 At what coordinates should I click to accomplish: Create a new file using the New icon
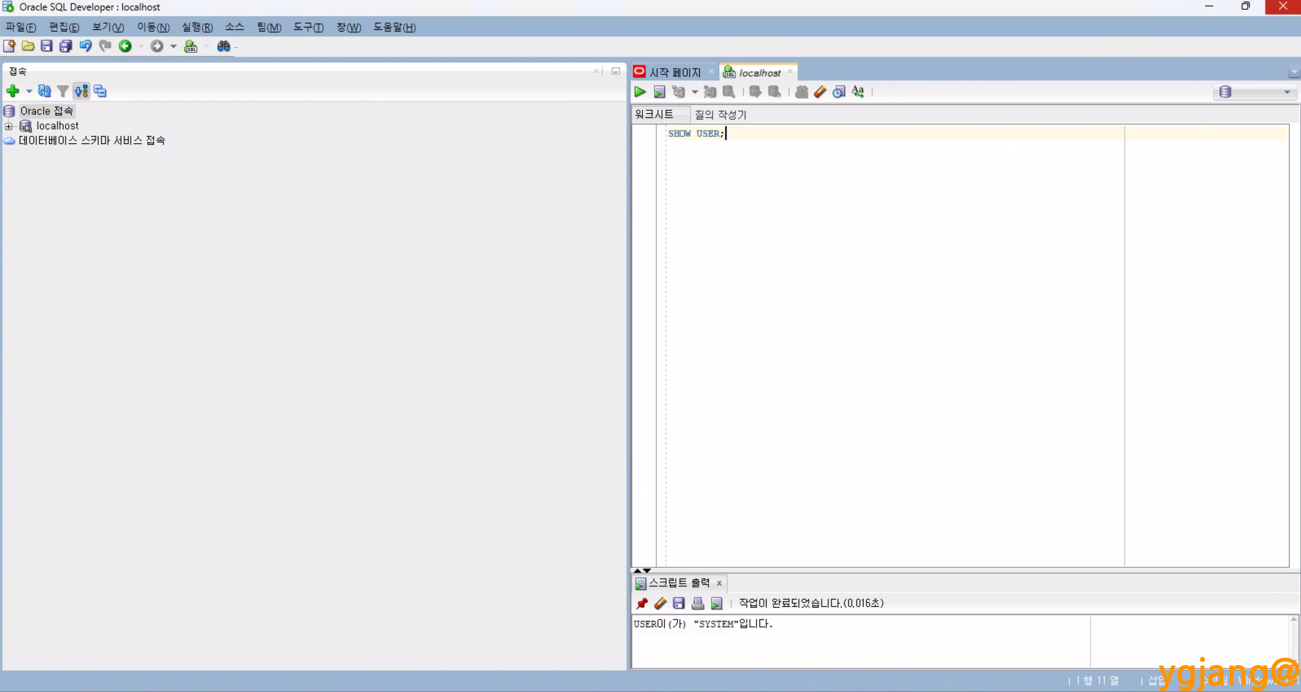coord(9,46)
